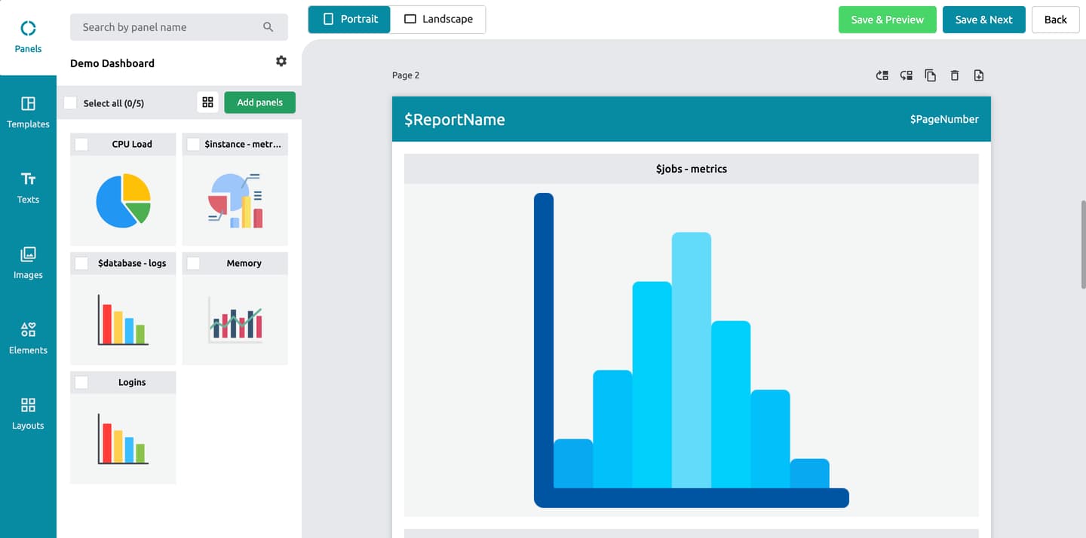Open the Templates sidebar section
Viewport: 1086px width, 538px height.
(28, 112)
